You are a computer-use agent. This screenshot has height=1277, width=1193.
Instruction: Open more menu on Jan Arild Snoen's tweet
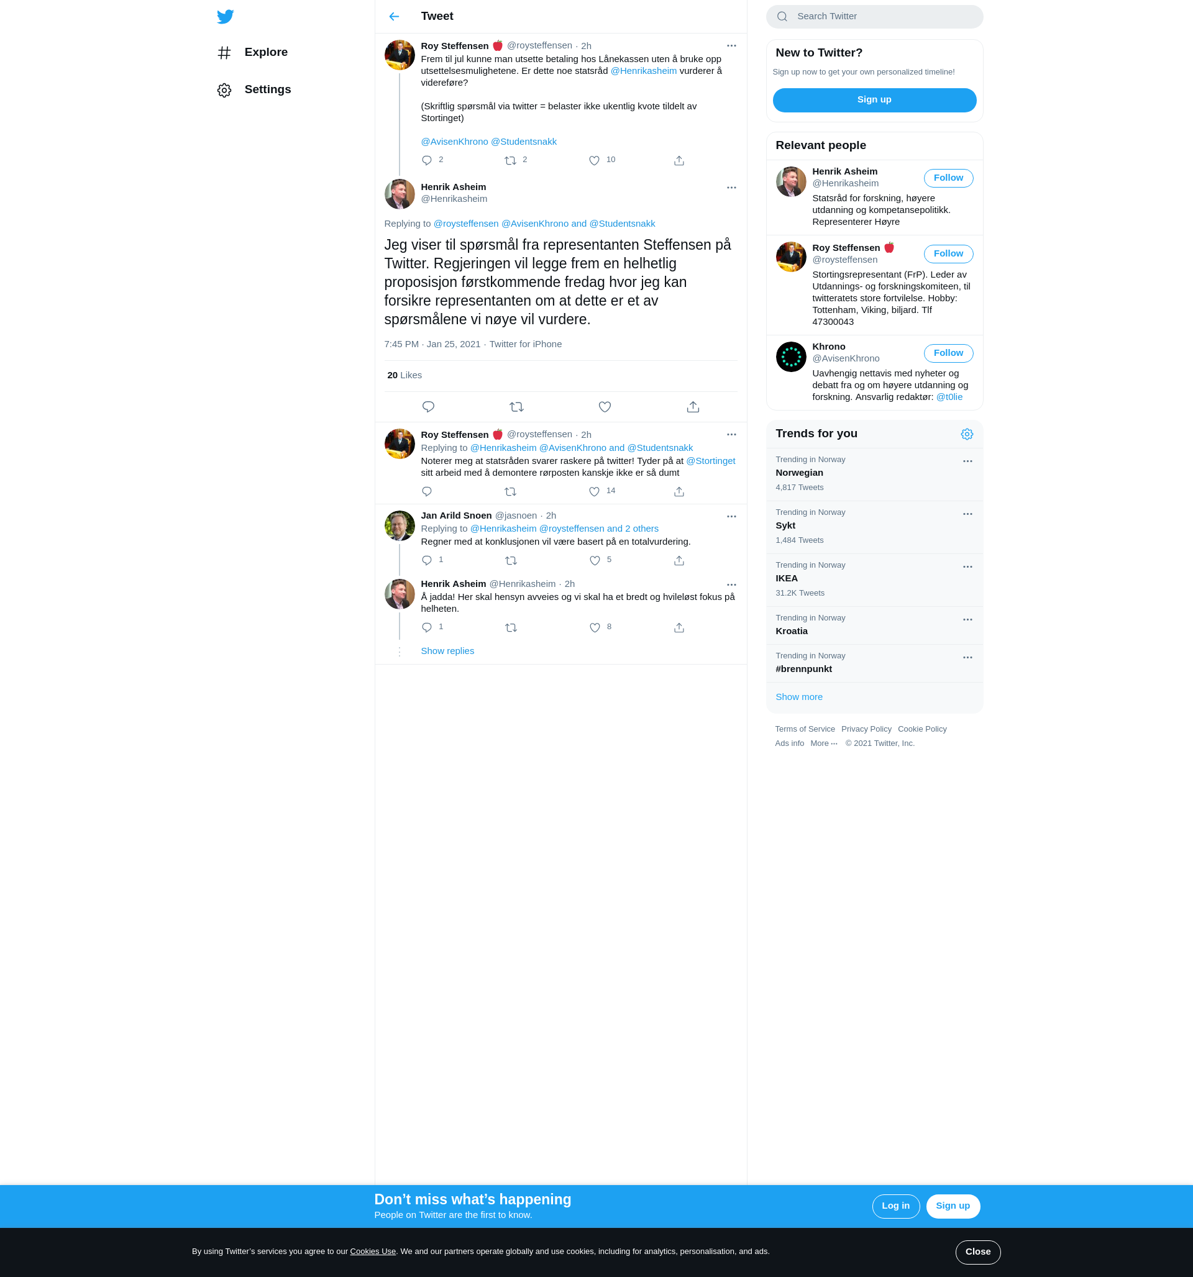731,517
